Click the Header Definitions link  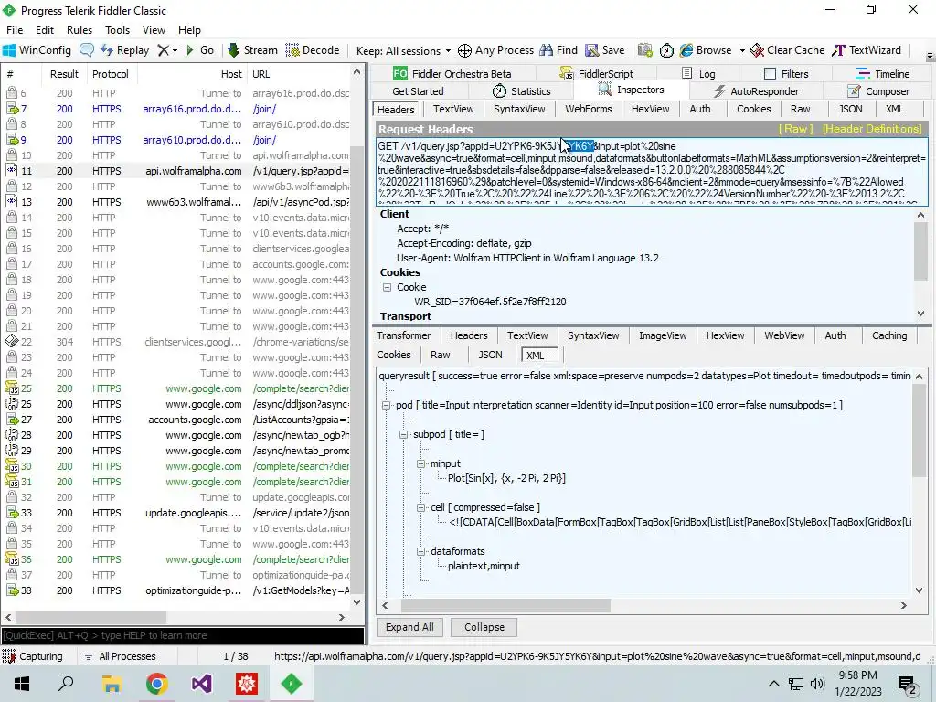click(871, 129)
